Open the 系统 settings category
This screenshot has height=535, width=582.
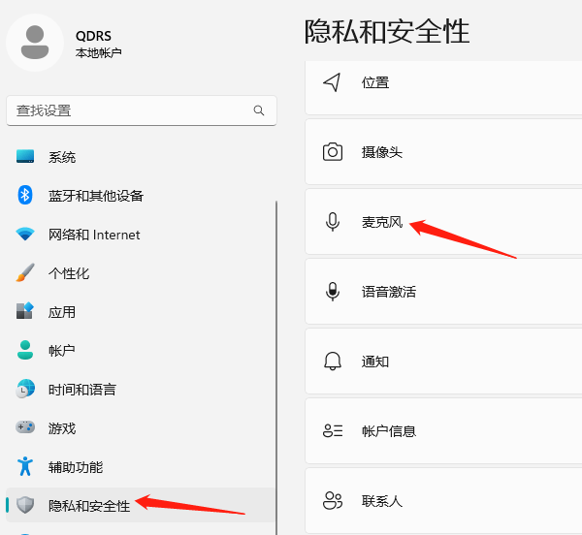[62, 157]
